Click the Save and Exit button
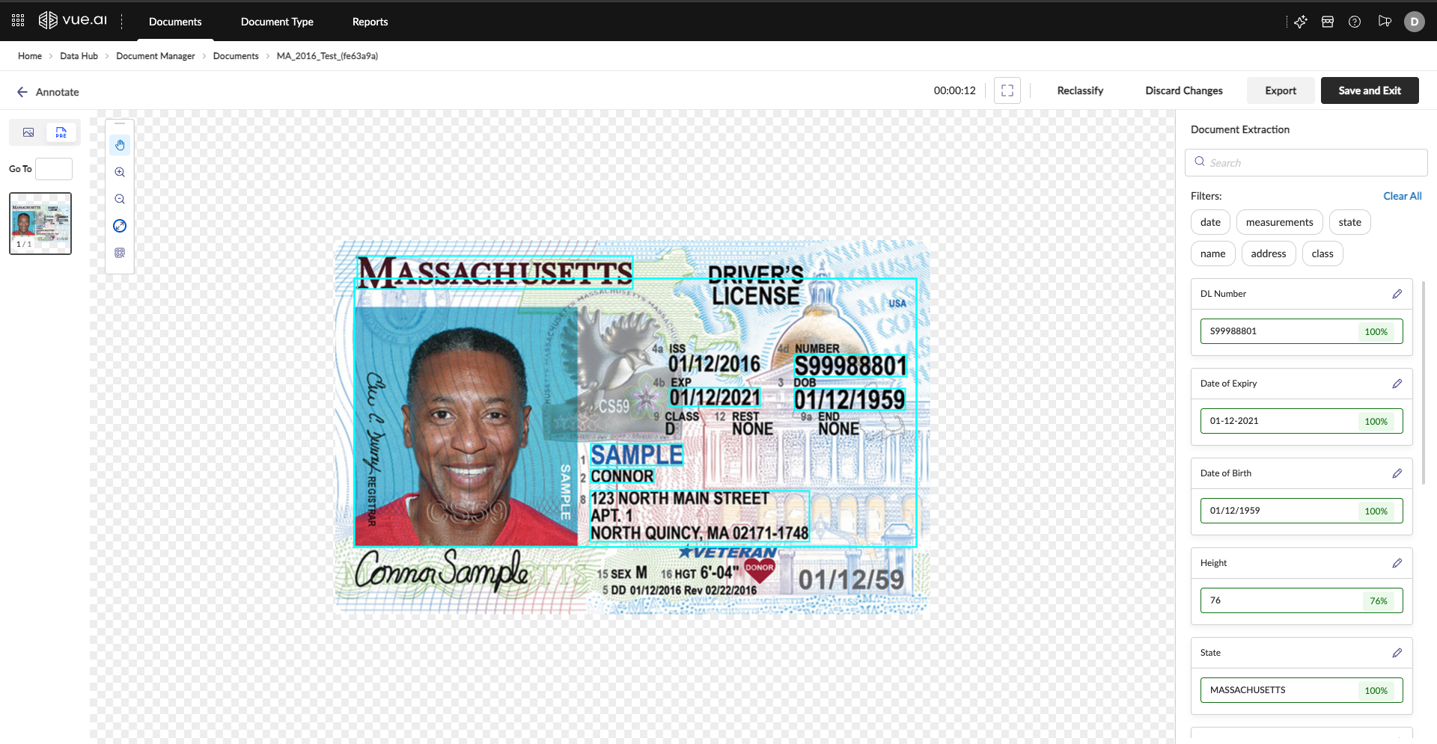This screenshot has height=744, width=1437. point(1369,90)
